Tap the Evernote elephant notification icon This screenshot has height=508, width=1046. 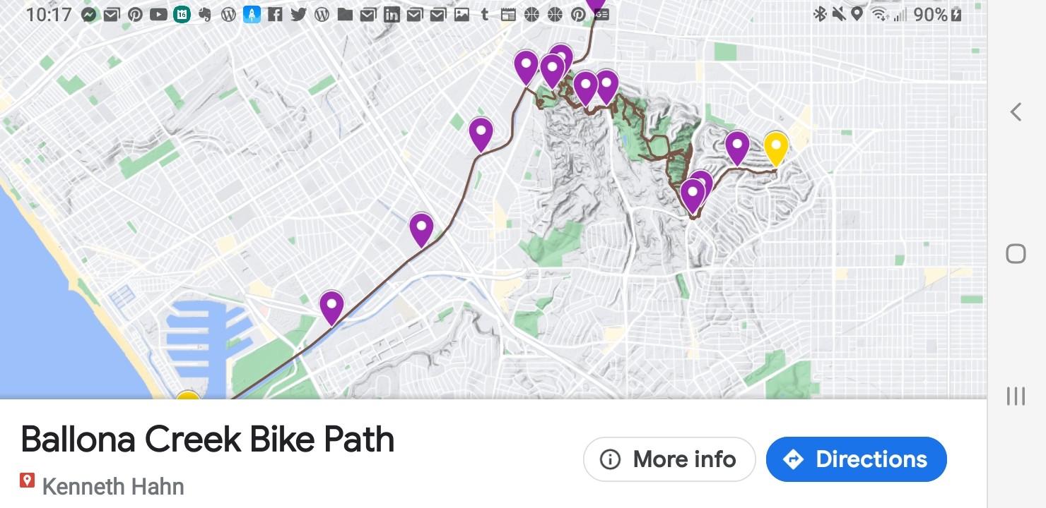tap(205, 14)
